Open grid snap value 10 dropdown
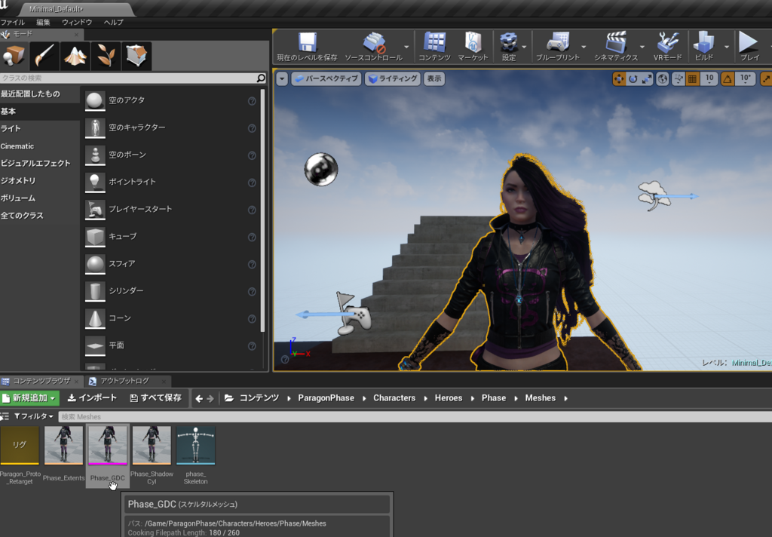 pos(709,79)
